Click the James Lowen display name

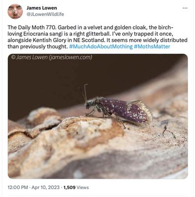[41, 8]
